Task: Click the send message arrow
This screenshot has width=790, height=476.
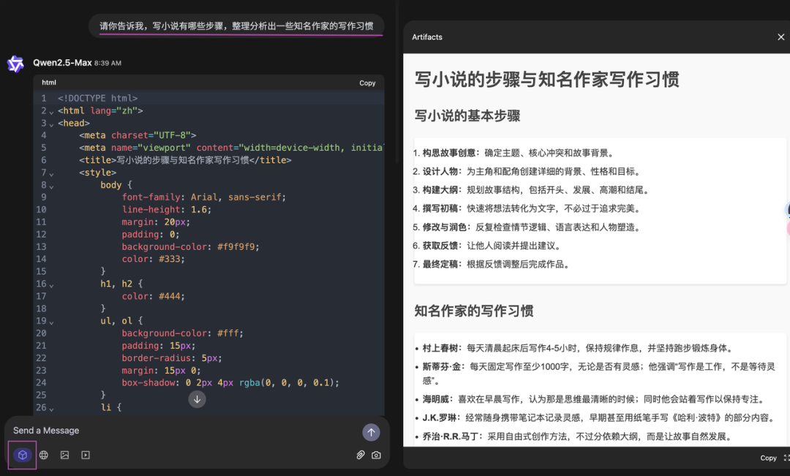Action: pos(372,432)
